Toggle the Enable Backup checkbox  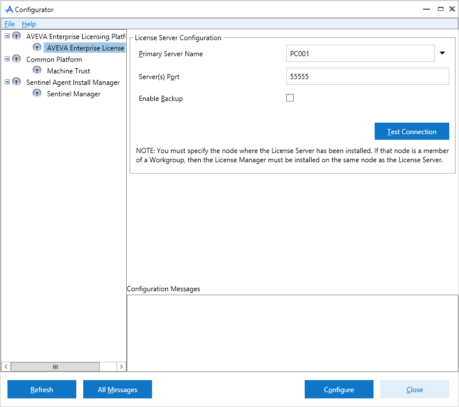coord(290,97)
